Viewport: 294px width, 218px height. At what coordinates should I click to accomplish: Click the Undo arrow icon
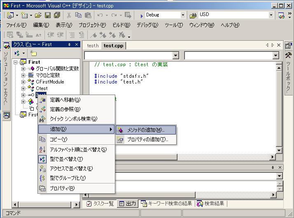pyautogui.click(x=100, y=15)
